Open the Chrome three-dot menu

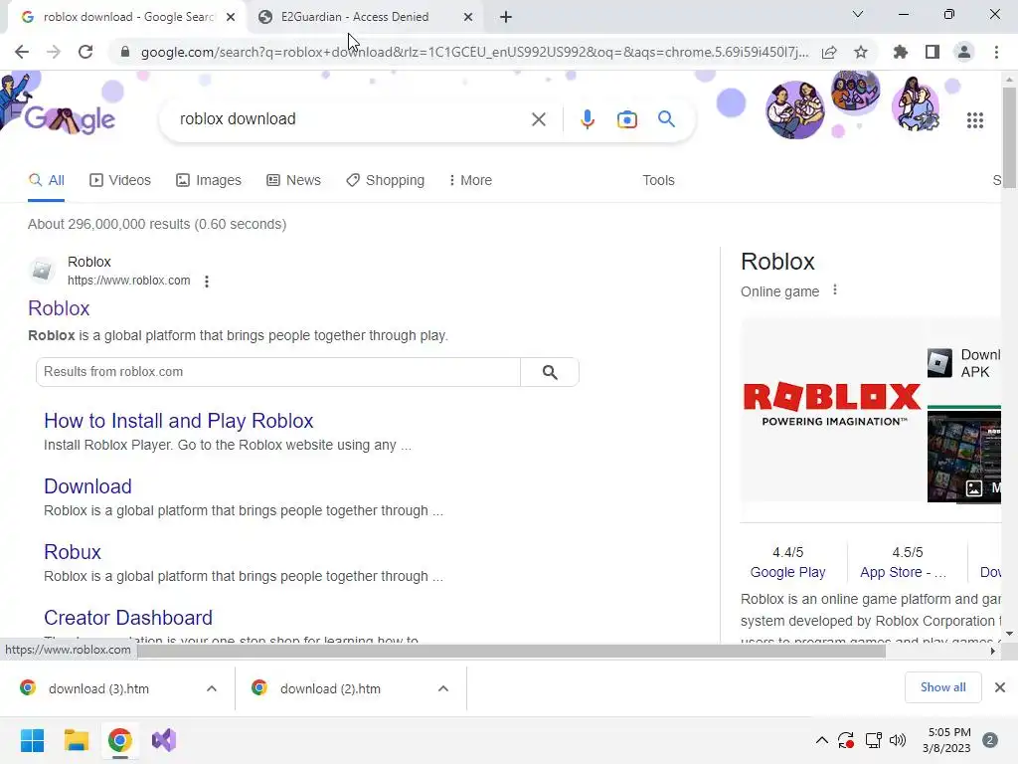[996, 52]
